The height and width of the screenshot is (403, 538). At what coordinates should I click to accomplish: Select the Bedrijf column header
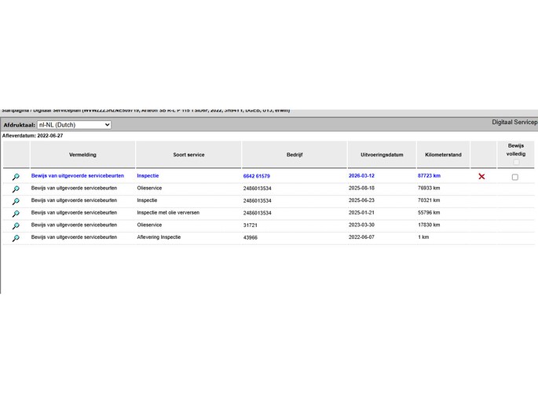coord(295,155)
